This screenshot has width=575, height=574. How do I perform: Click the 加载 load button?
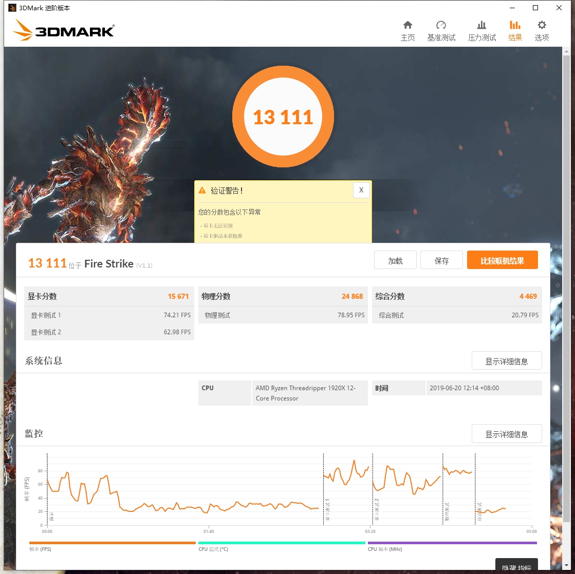pos(395,260)
